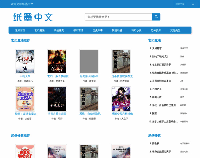Open cover image above 系统：自动拾取已
The height and width of the screenshot is (158, 200).
pyautogui.click(x=89, y=99)
